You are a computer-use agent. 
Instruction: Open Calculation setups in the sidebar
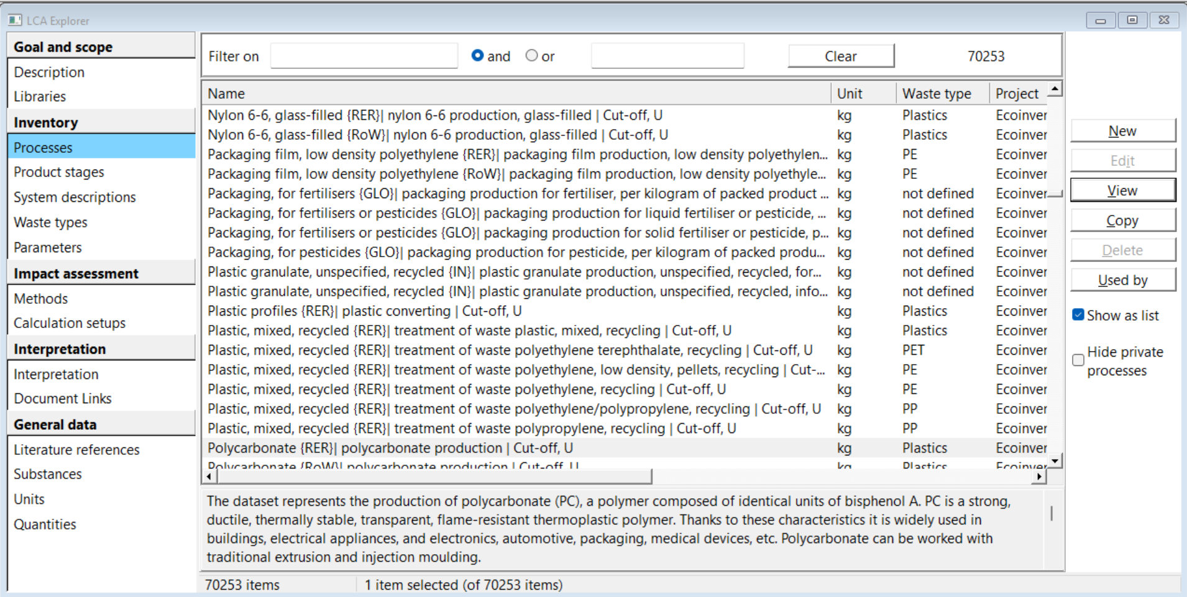click(70, 323)
